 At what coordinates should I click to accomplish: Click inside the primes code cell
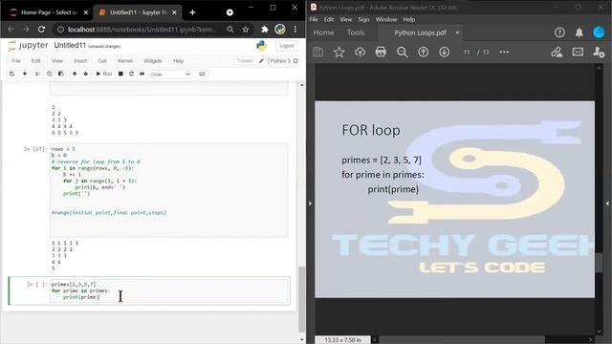(x=169, y=290)
